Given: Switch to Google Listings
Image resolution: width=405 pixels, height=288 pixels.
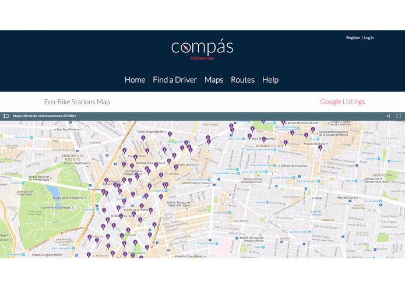Looking at the screenshot, I should 342,102.
